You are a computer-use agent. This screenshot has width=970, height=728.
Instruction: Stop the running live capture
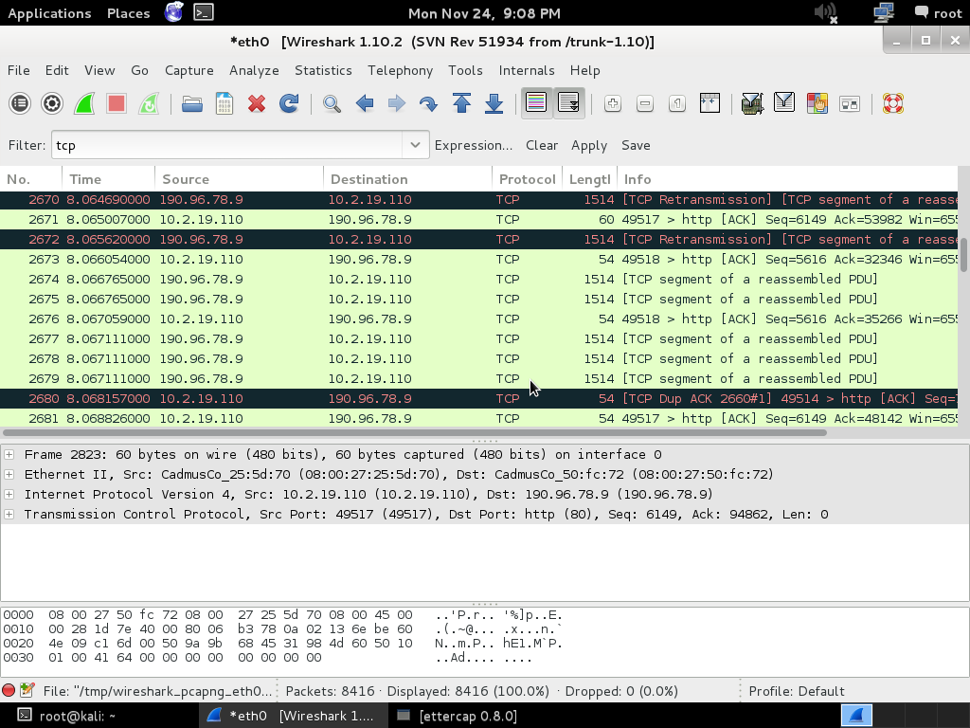117,103
